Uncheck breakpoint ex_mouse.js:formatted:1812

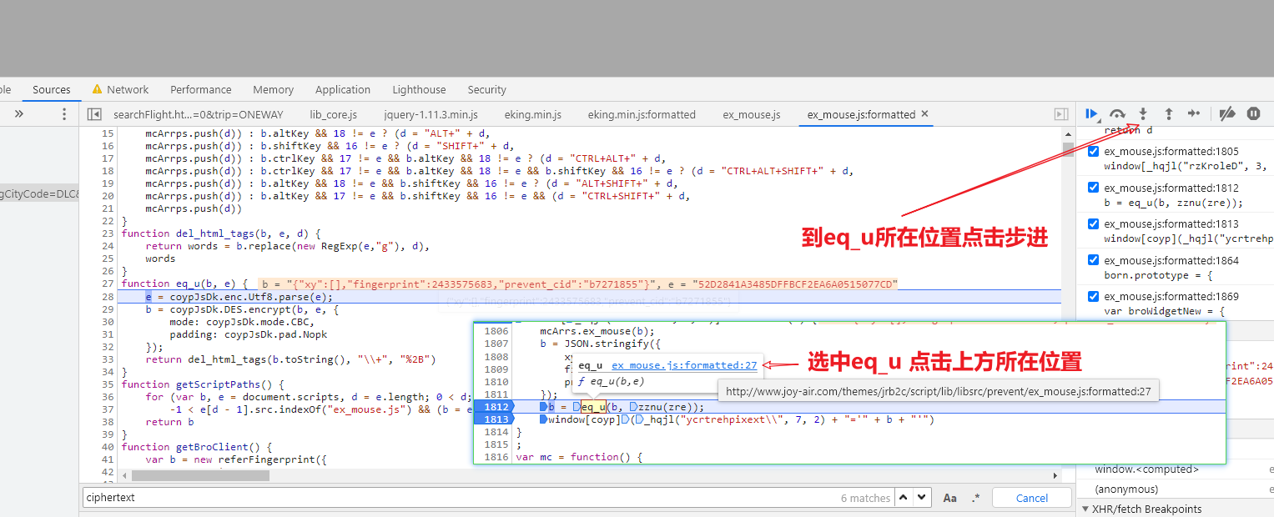(x=1093, y=188)
